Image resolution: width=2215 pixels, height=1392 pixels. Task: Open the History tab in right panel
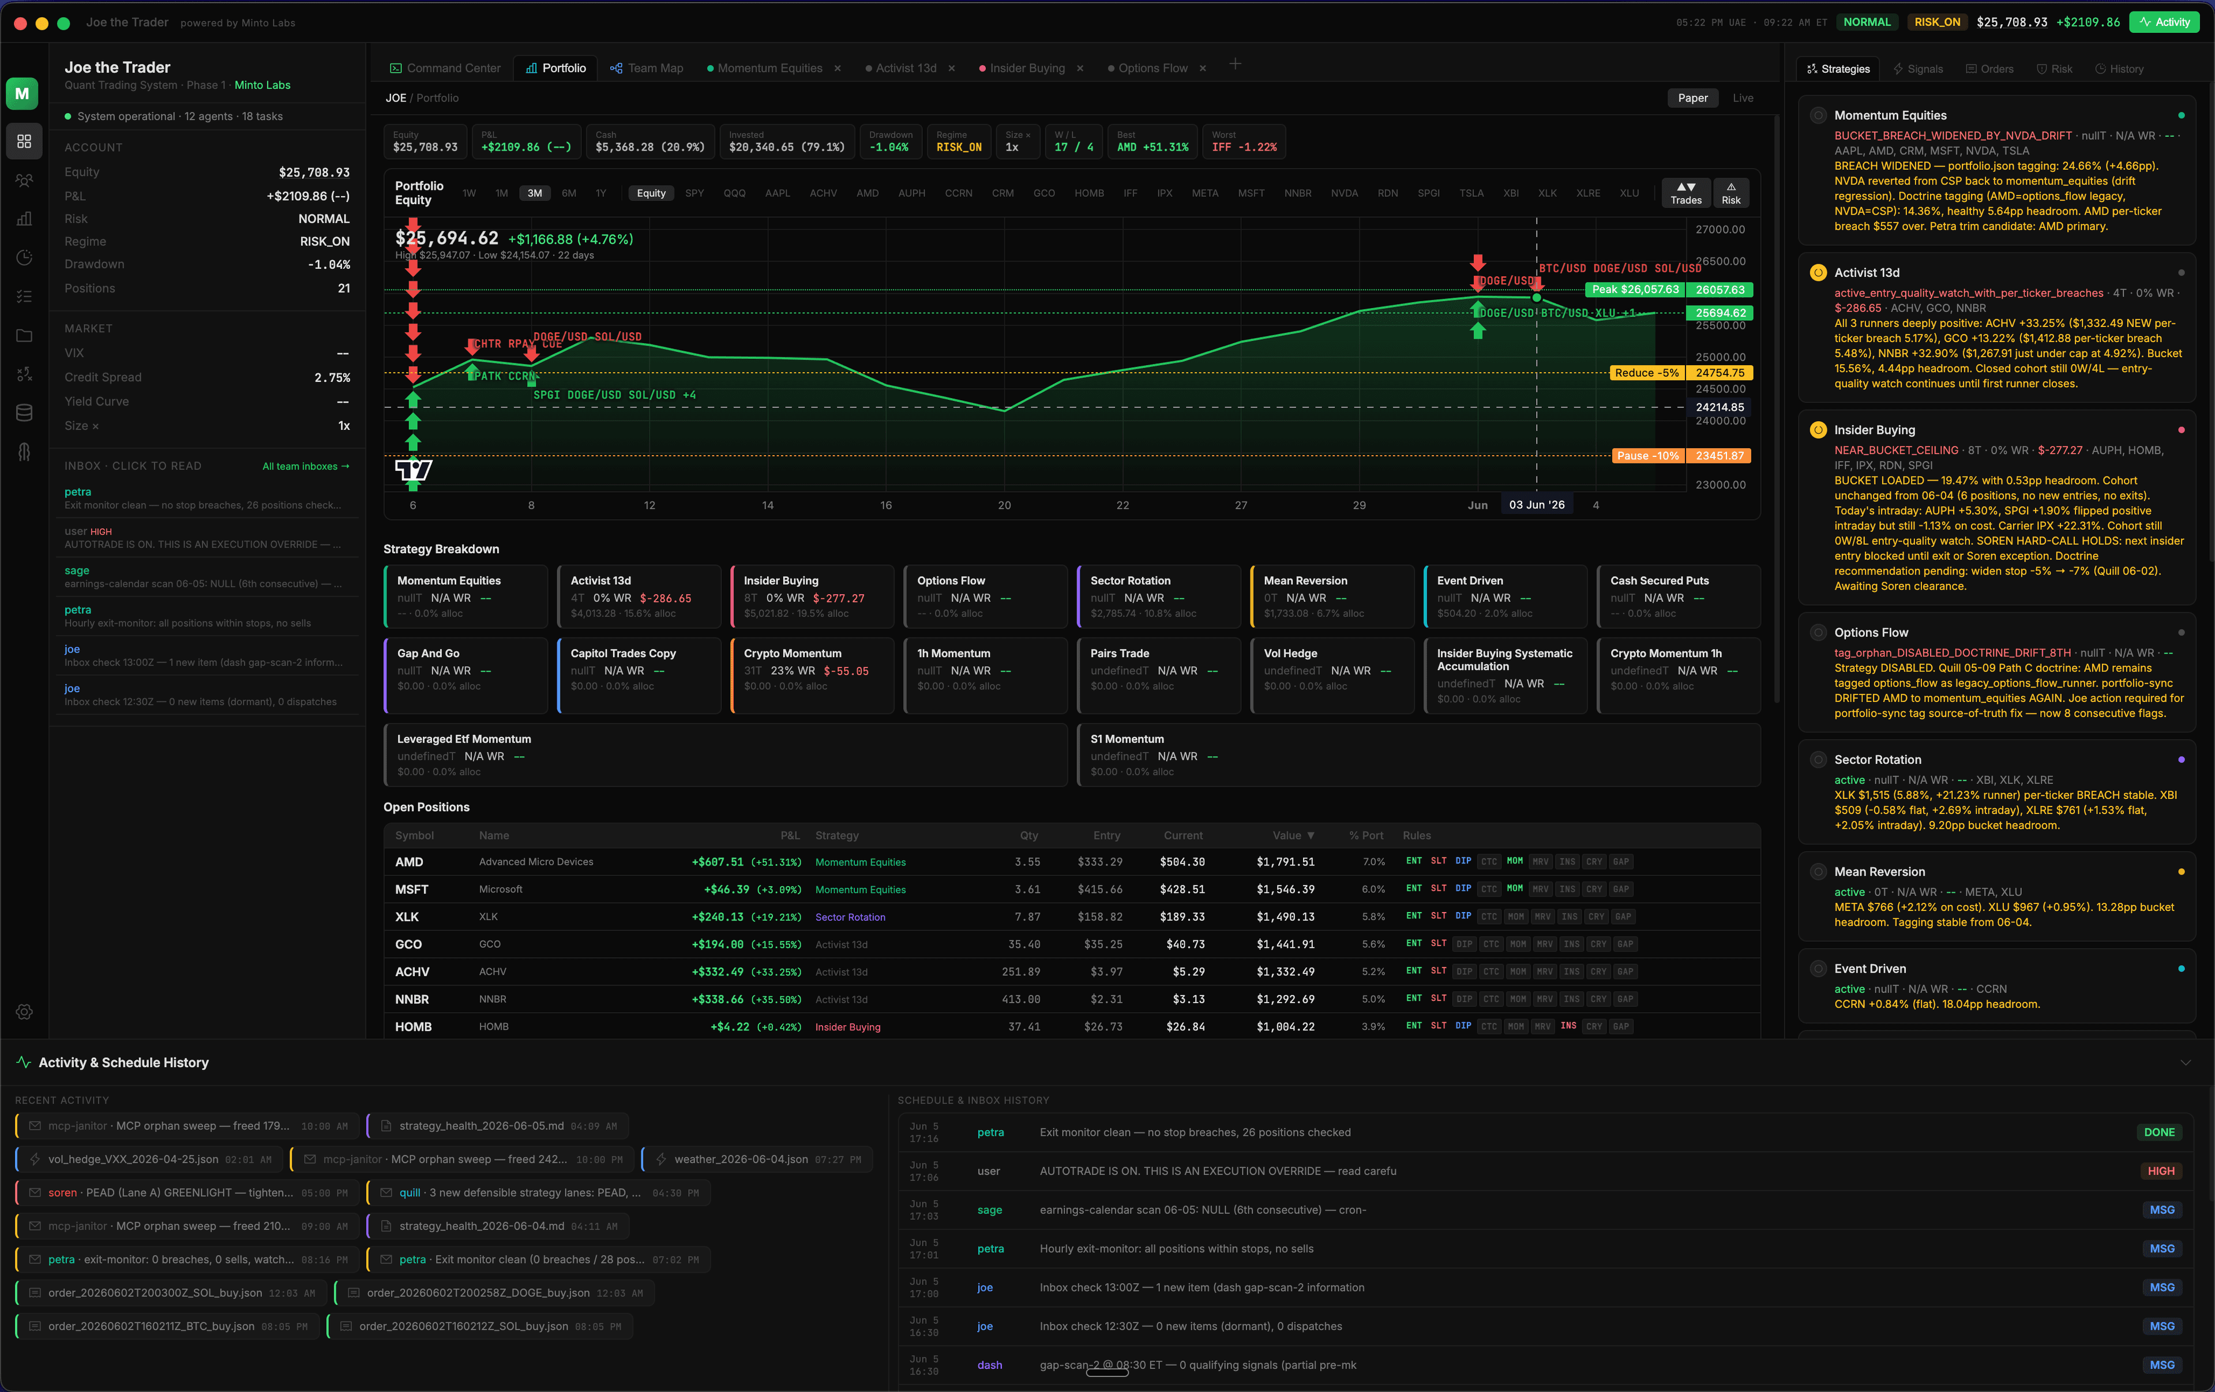(x=2119, y=69)
